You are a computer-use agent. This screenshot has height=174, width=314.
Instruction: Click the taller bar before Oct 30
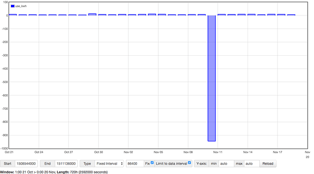(92, 14)
